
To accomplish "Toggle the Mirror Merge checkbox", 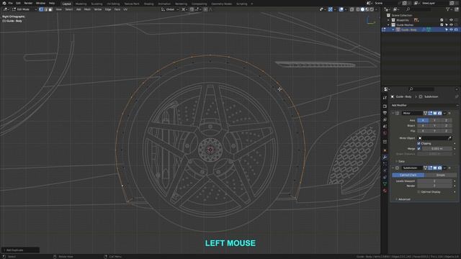I will point(419,149).
